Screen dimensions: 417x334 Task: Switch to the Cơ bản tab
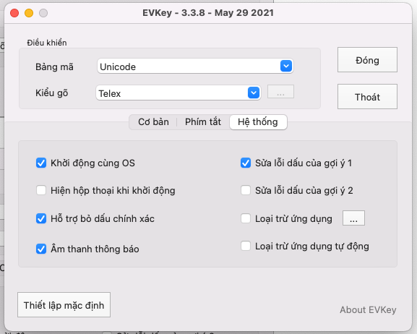(x=153, y=122)
